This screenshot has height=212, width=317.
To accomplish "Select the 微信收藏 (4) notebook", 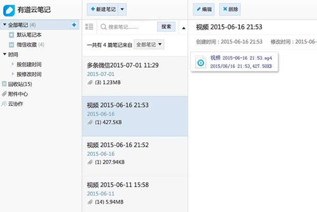I will click(x=26, y=44).
